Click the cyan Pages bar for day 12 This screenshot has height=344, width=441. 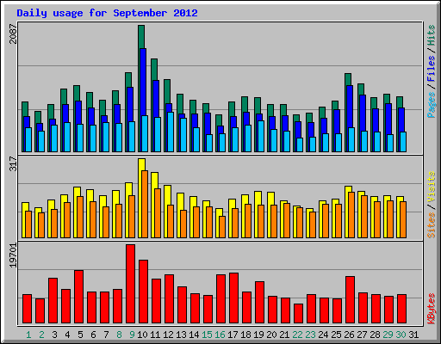[x=171, y=132]
